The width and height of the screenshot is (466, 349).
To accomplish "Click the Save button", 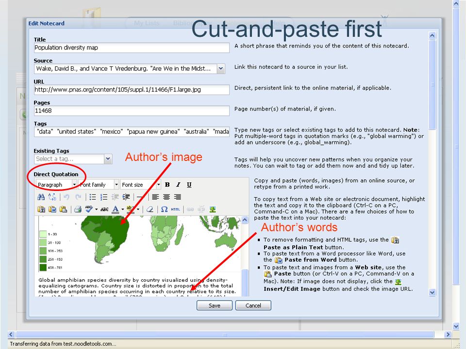I will click(214, 305).
